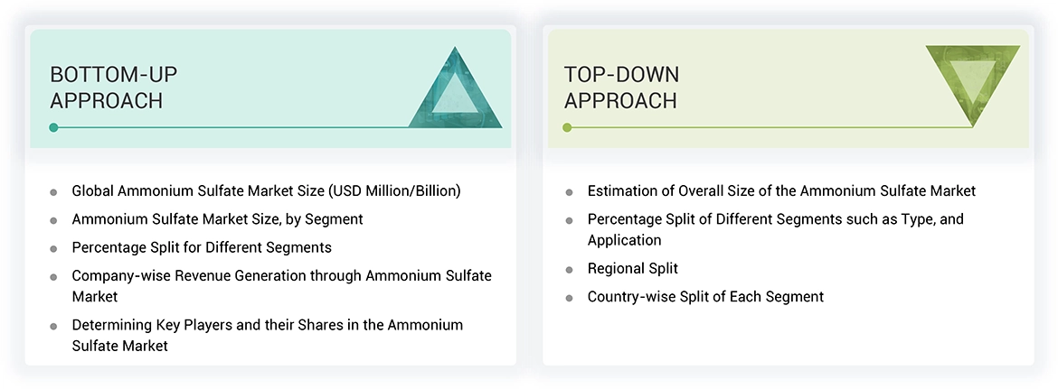Select the Top-Down Approach heading
The width and height of the screenshot is (1058, 389).
pos(621,88)
